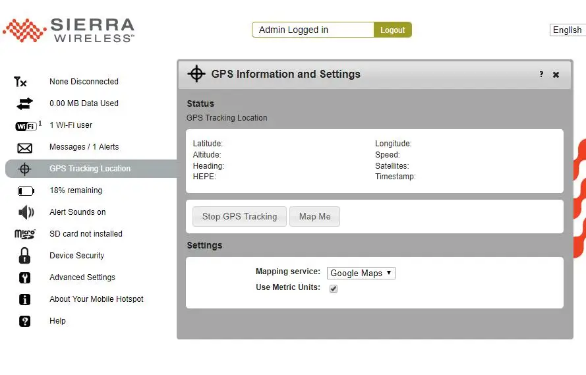Open About Your Mobile Hotspot menu item
The height and width of the screenshot is (375, 586).
pos(96,299)
